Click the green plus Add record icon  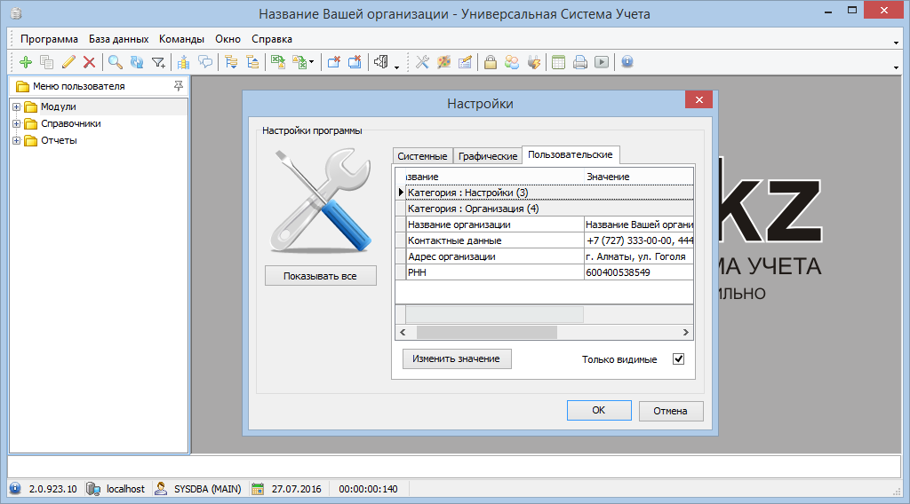click(25, 62)
